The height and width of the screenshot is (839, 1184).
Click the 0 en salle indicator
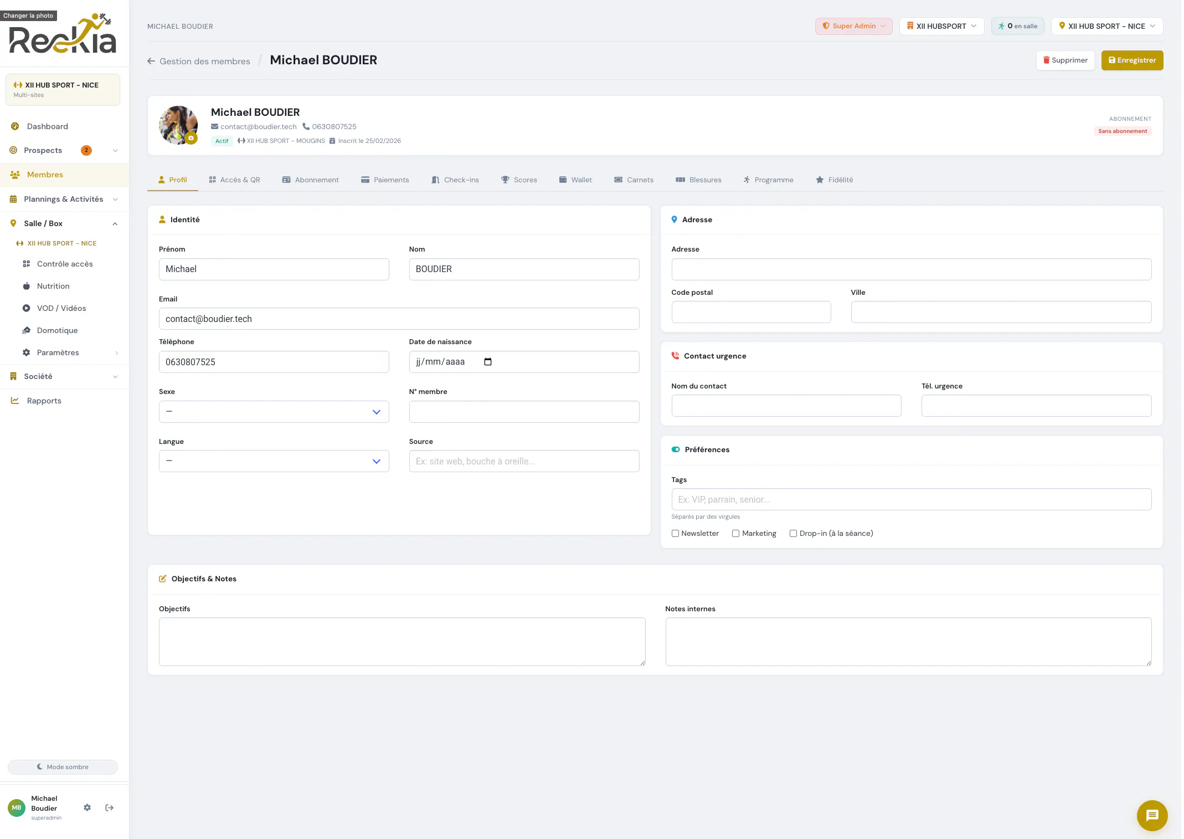click(x=1017, y=26)
